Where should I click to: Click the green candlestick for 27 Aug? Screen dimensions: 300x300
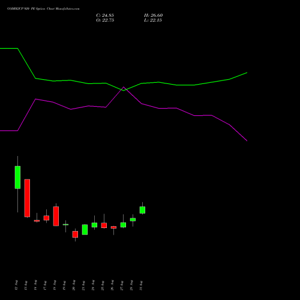123,225
